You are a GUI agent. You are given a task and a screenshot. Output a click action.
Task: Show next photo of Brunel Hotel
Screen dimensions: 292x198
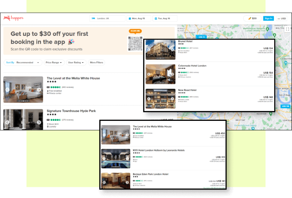click(172, 49)
